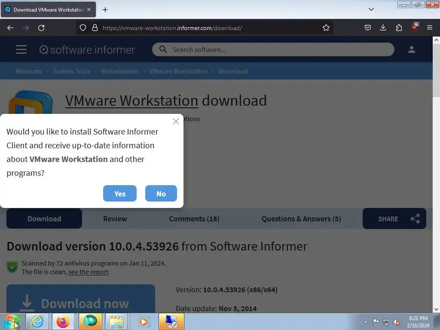Click the browser forward arrow

tap(26, 28)
